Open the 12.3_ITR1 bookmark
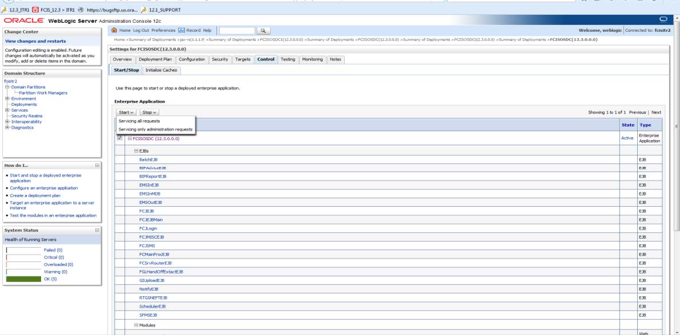Image resolution: width=680 pixels, height=335 pixels. click(x=15, y=10)
